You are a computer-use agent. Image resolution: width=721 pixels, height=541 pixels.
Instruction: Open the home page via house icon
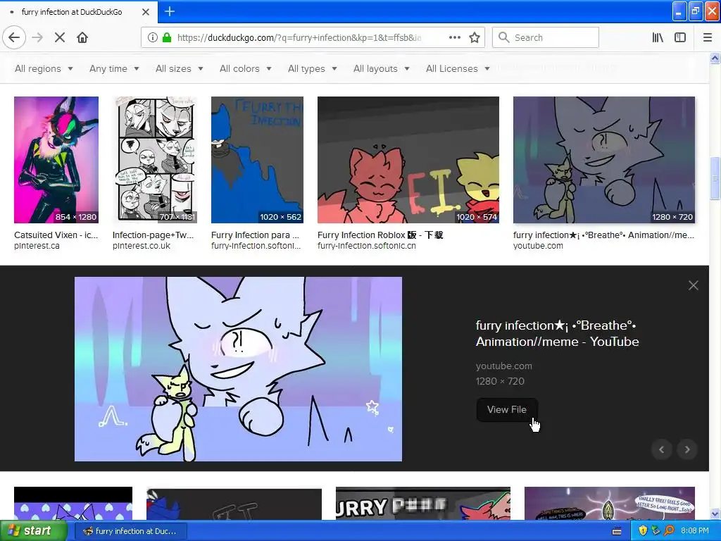82,37
